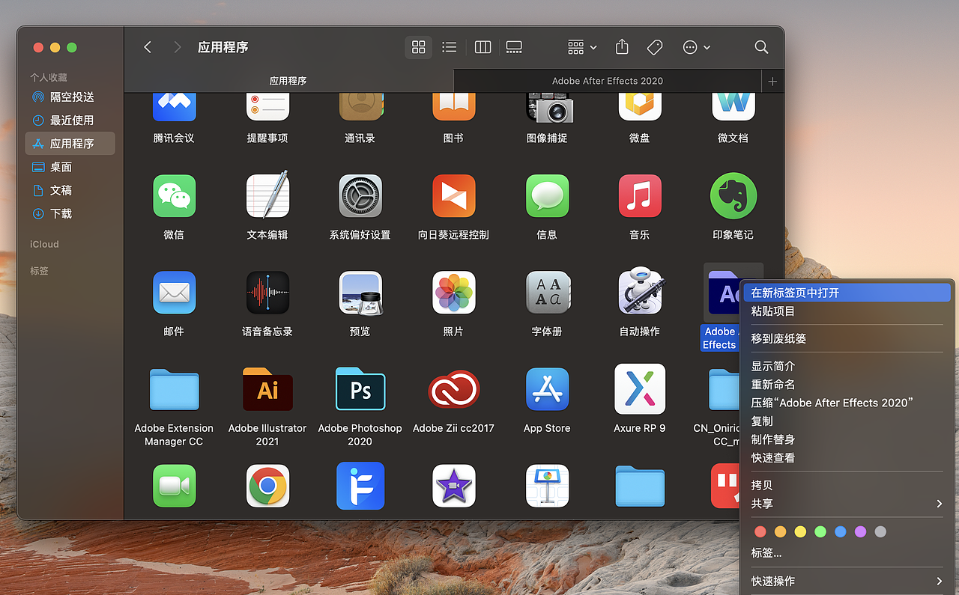Apply the purple tag color
Viewport: 959px width, 595px height.
860,531
